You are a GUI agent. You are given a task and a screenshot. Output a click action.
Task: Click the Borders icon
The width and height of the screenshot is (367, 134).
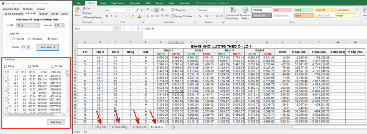coord(124,16)
